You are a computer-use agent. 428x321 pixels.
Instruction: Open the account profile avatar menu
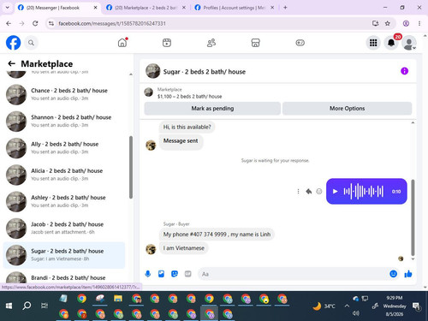pyautogui.click(x=409, y=43)
